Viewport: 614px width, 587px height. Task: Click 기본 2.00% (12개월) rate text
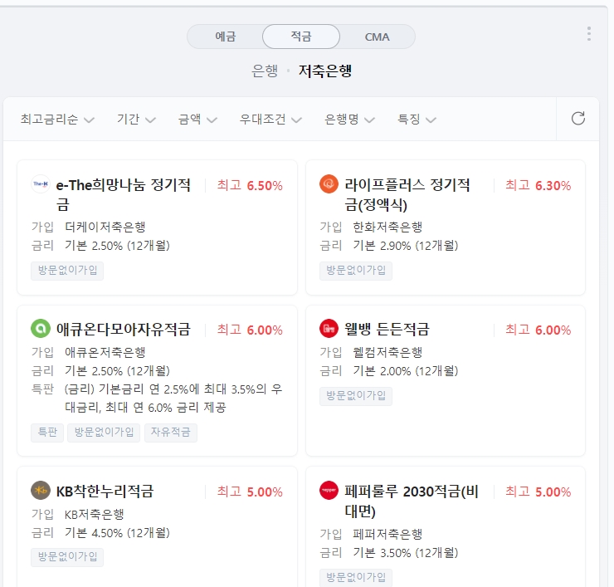click(x=405, y=370)
